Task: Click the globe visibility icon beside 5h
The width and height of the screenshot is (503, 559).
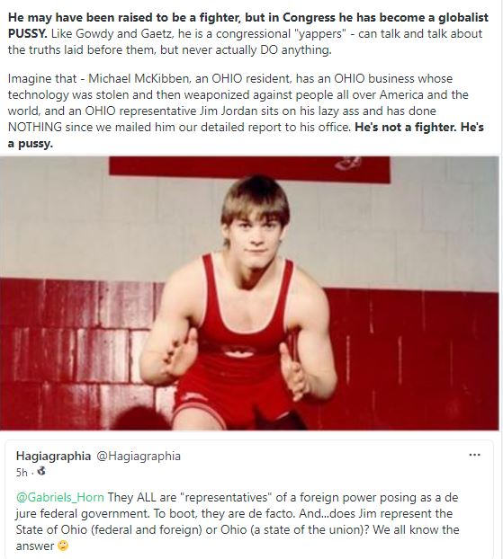Action: (x=41, y=471)
